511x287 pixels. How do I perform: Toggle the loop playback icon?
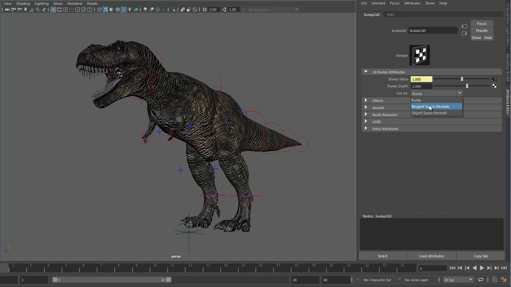481,280
